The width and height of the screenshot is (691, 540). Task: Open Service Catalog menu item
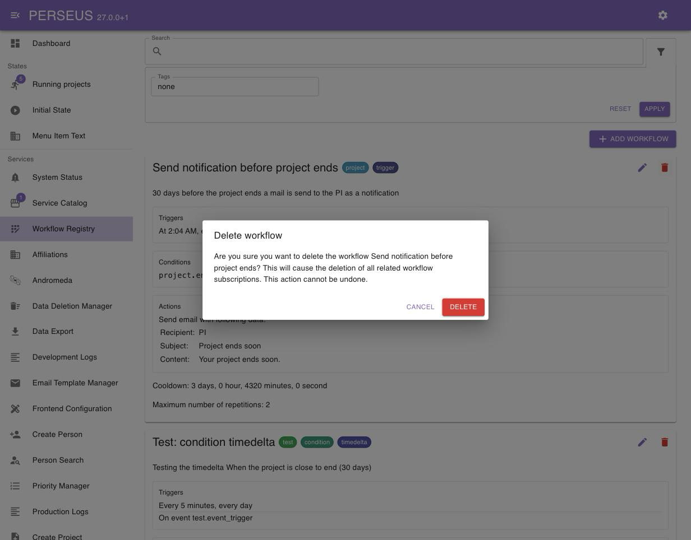pyautogui.click(x=66, y=203)
